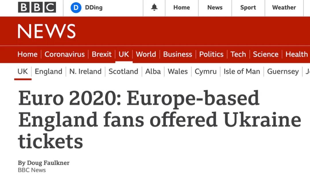Select the Science category
Image resolution: width=310 pixels, height=177 pixels.
click(266, 54)
